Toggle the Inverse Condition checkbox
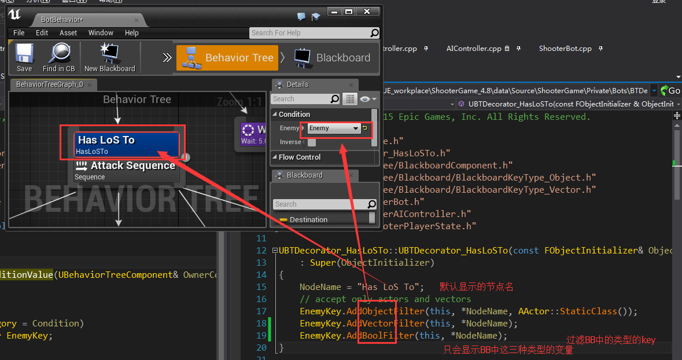 [x=311, y=142]
